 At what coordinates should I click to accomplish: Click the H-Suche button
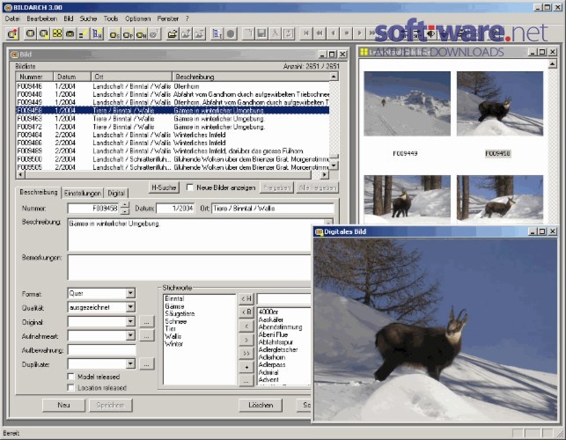click(164, 187)
